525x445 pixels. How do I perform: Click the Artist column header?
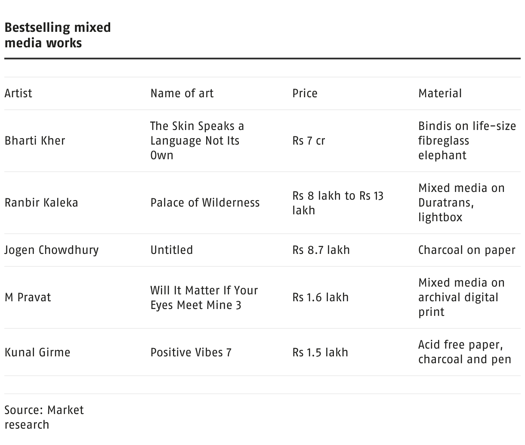click(x=19, y=93)
